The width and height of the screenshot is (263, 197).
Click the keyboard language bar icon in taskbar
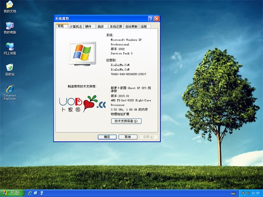233,193
